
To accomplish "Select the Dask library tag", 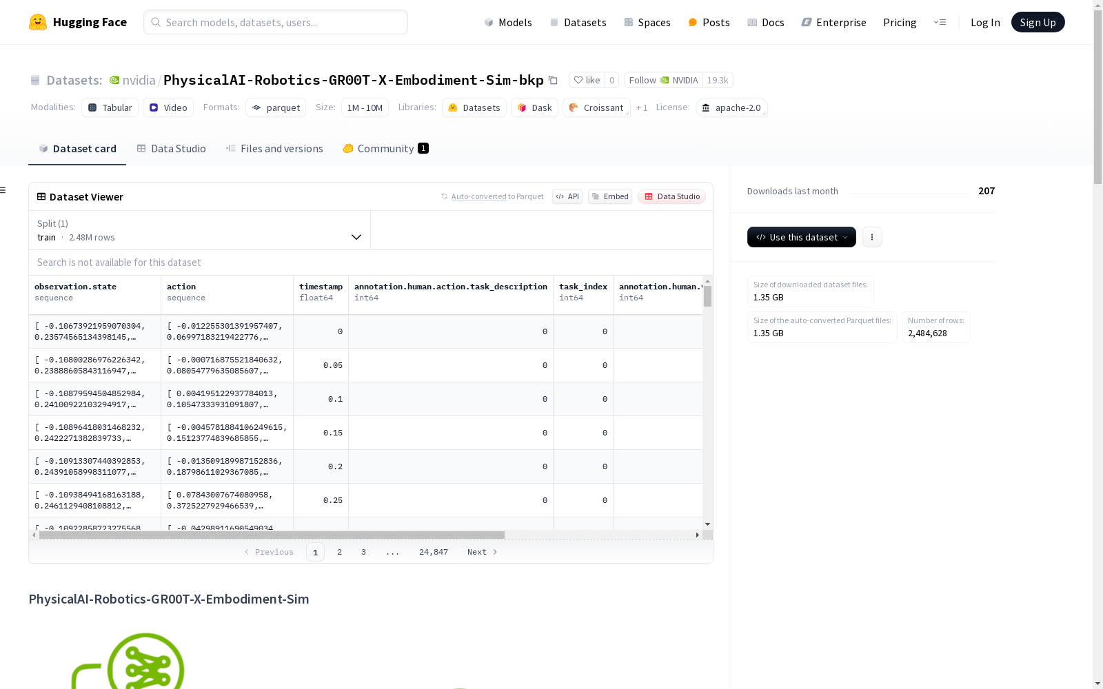I will (534, 107).
